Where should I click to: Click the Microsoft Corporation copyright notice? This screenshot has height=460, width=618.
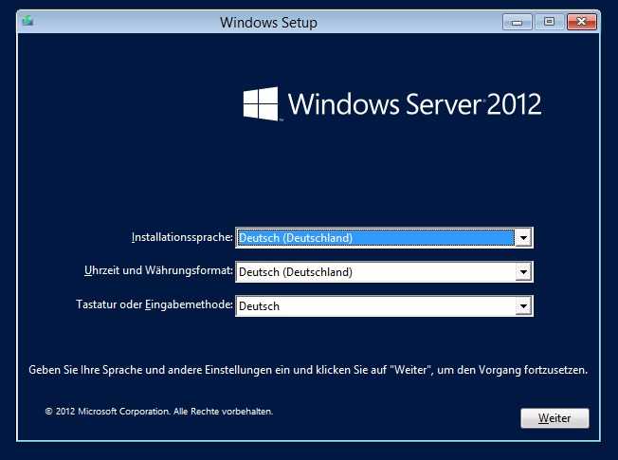(159, 413)
